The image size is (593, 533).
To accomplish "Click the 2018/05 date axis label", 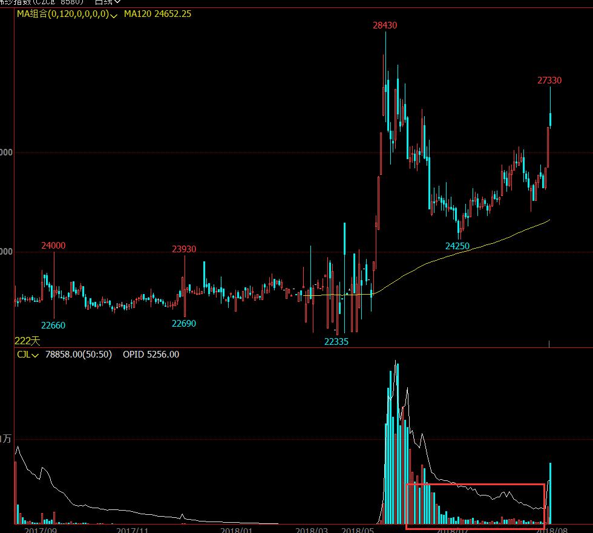I will click(358, 530).
